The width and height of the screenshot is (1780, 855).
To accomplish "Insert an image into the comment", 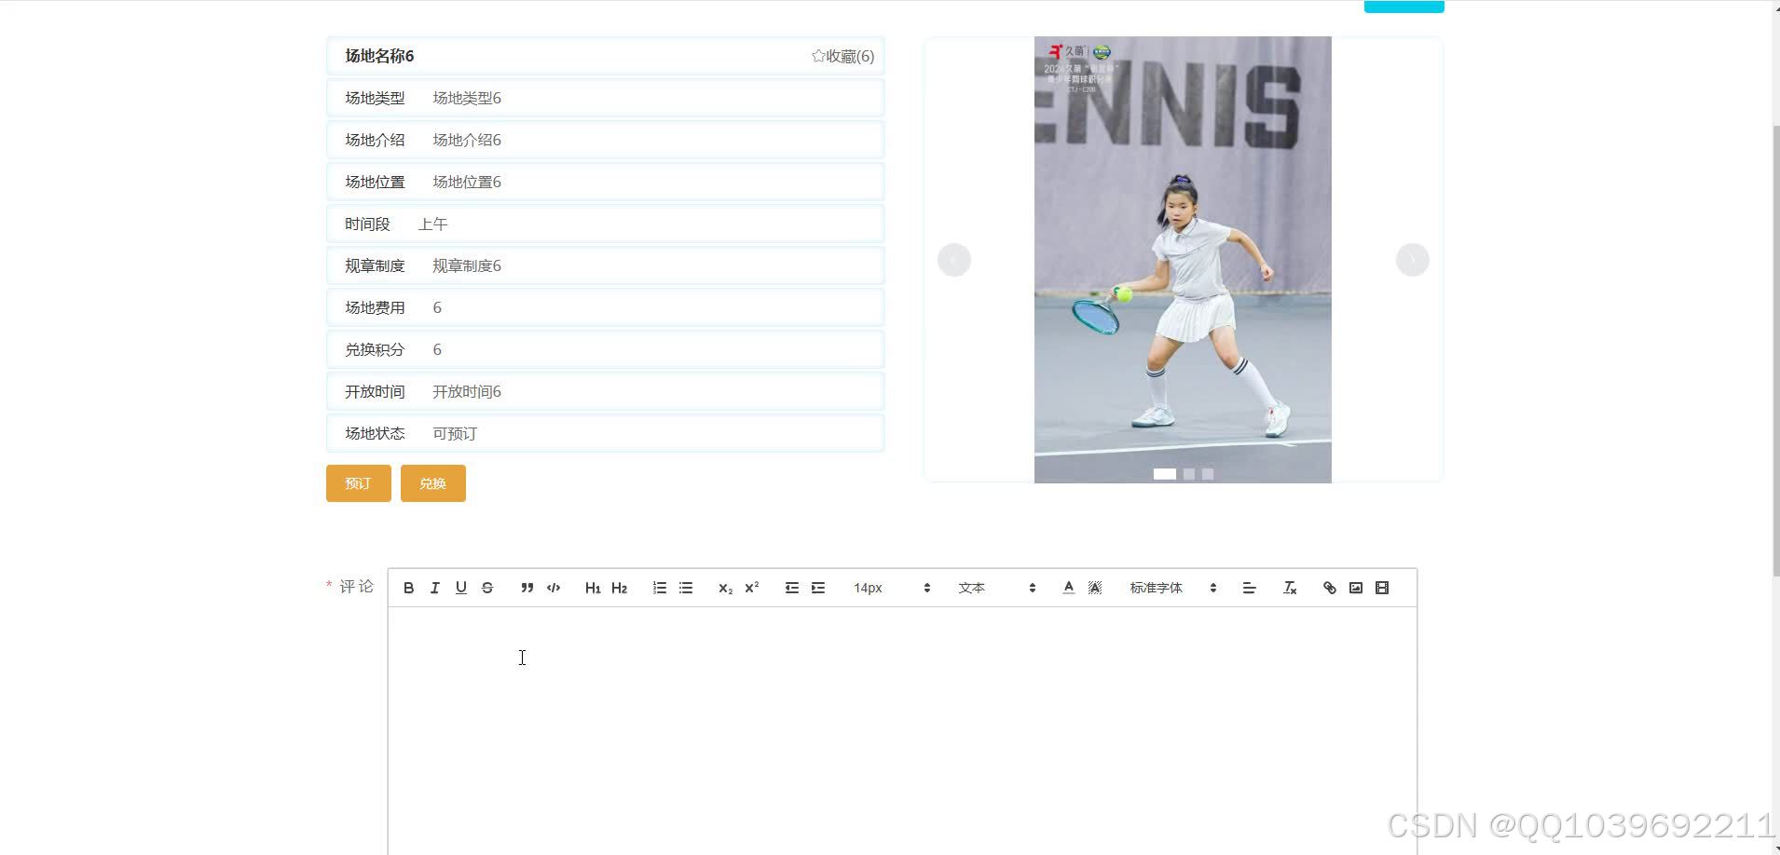I will click(1356, 588).
